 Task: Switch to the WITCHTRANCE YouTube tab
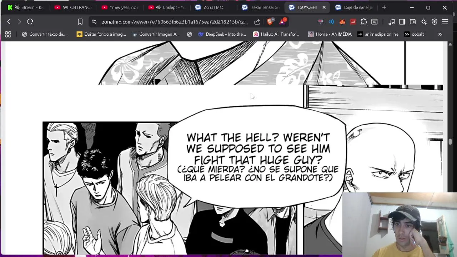(74, 7)
